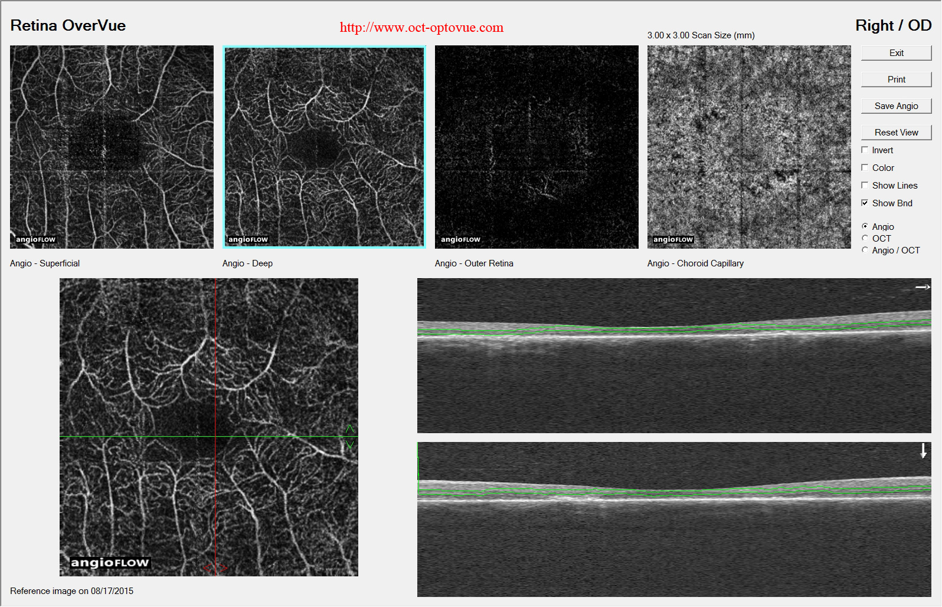
Task: Click the upper horizontal OCT B-scan
Action: pos(674,356)
